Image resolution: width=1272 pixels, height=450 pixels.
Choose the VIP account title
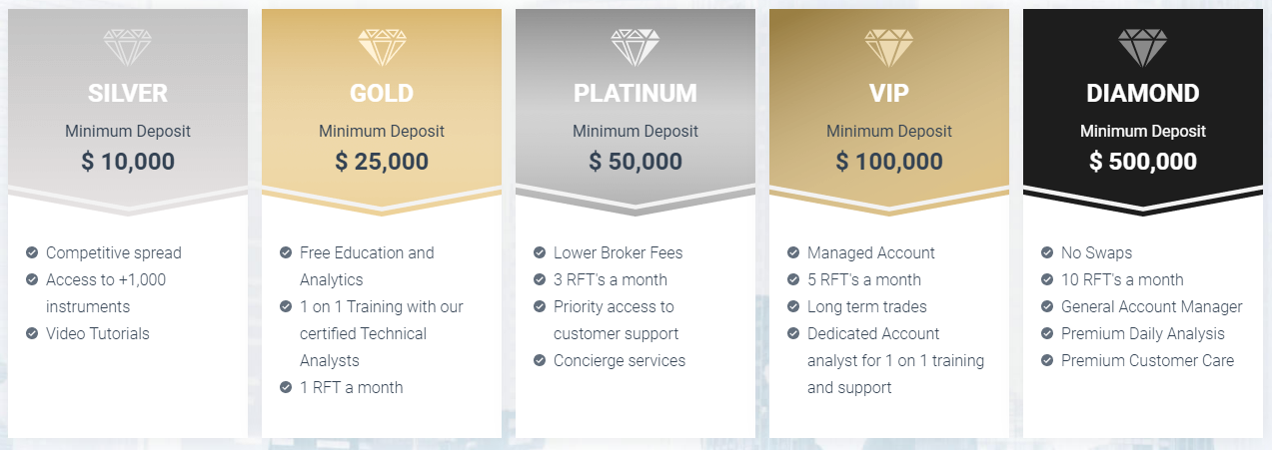tap(889, 94)
